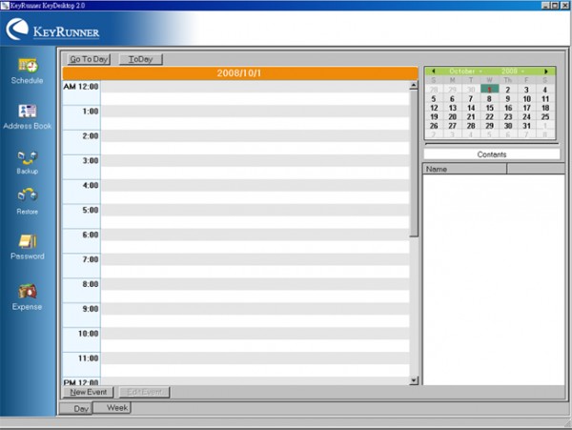Click the KeyRunner logo
The image size is (572, 430).
click(52, 30)
